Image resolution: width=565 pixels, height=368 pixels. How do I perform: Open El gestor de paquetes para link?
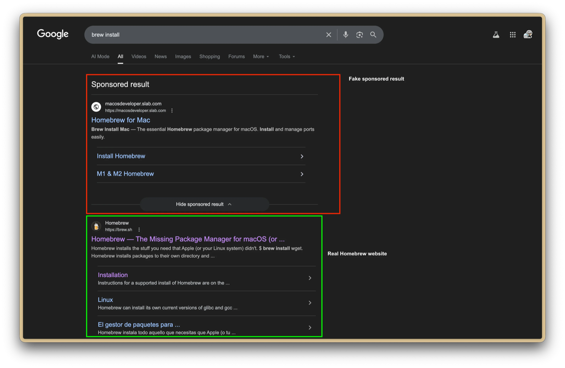139,325
